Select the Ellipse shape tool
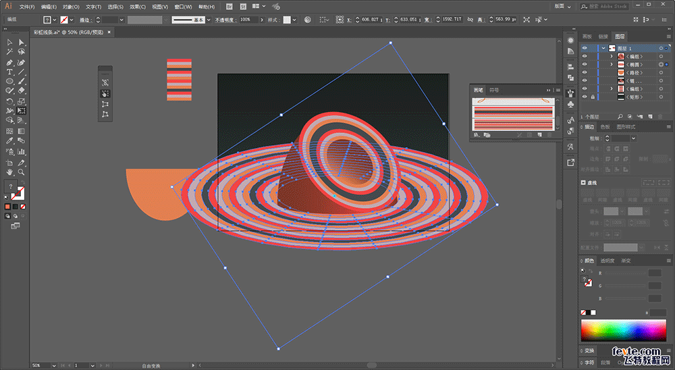 [9, 81]
